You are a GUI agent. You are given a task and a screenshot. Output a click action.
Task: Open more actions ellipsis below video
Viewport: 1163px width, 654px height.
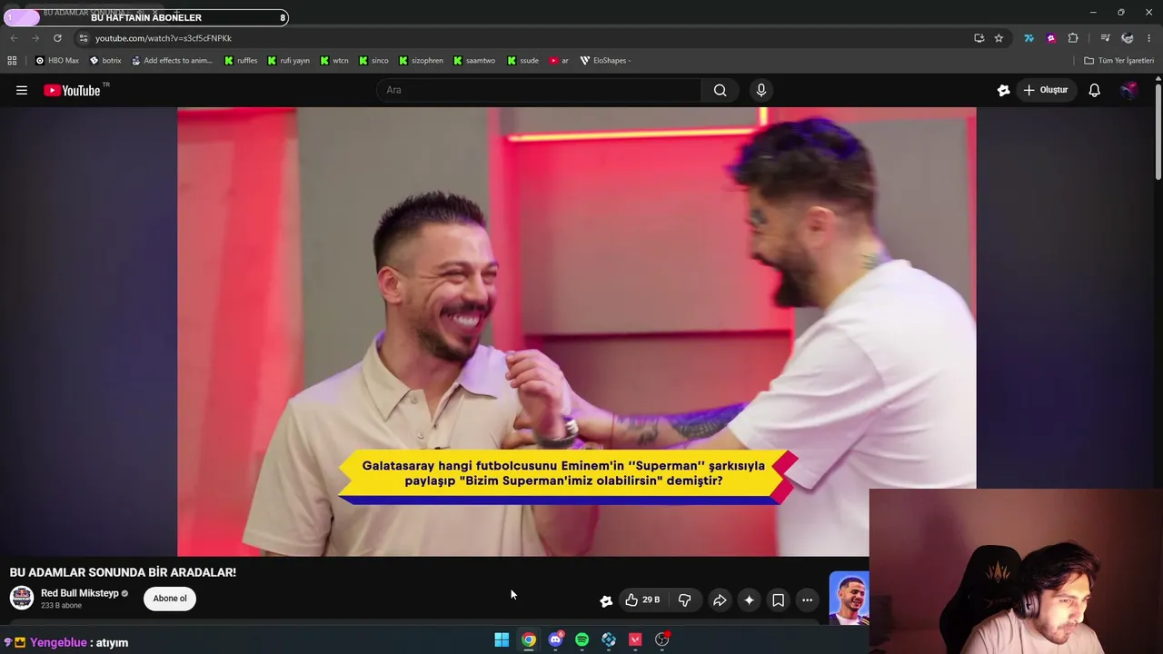tap(807, 599)
